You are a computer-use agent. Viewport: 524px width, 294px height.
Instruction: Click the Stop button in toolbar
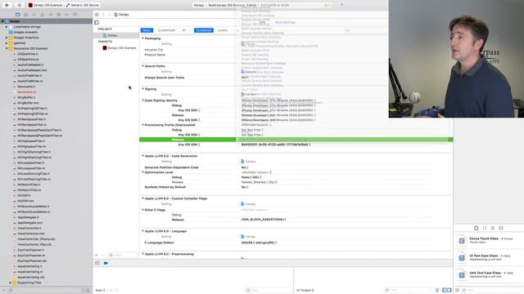[19, 5]
